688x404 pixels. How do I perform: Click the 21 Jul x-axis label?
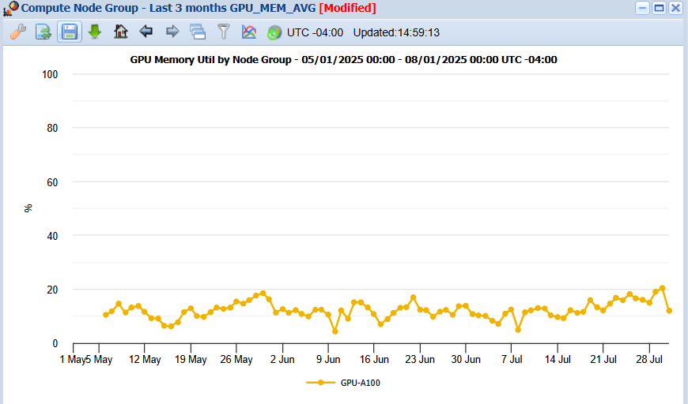(603, 359)
